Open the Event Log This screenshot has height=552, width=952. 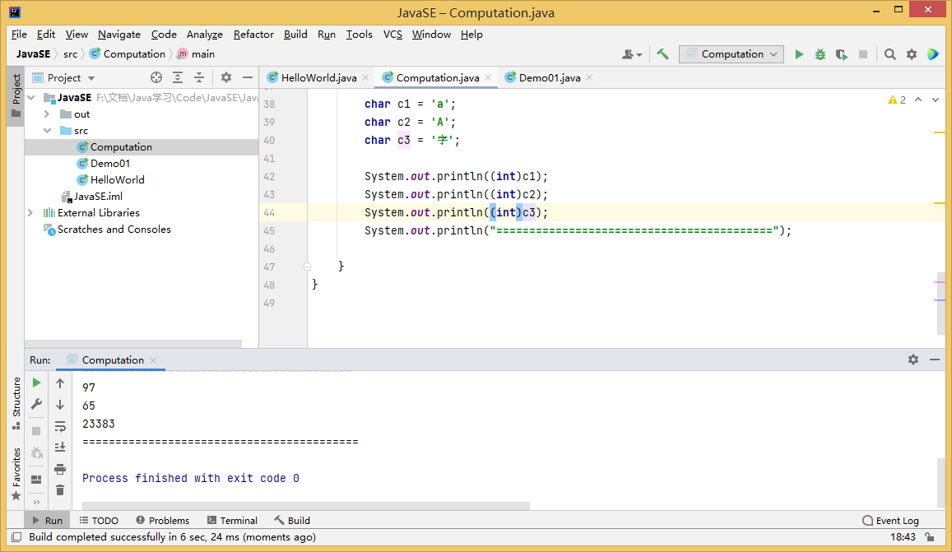tap(890, 521)
